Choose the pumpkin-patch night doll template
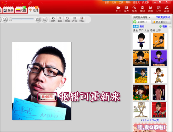Viewport: 173px width, 132px height. [141, 75]
